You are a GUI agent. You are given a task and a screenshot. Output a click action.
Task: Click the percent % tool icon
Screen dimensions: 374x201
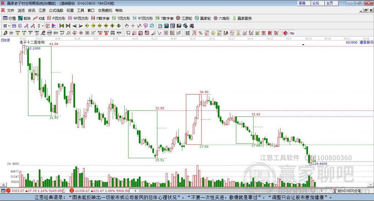(x=201, y=33)
